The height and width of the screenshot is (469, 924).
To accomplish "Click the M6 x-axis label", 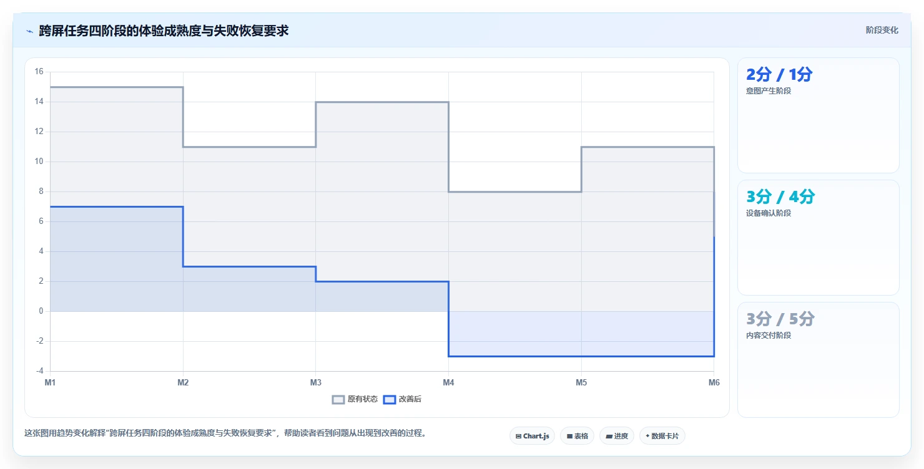I will (714, 383).
